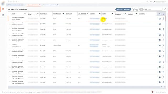This screenshot has width=168, height=94.
Task: Filter the Статус column
Action: (x=113, y=14)
